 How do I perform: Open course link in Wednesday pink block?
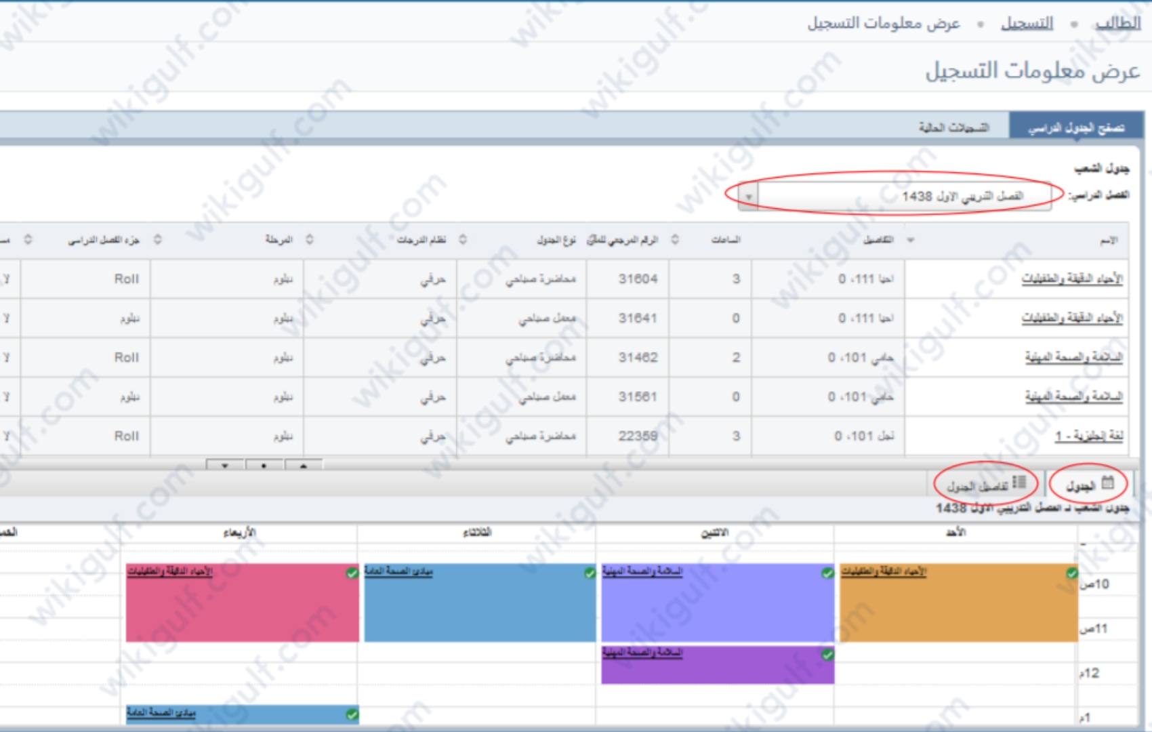(169, 572)
